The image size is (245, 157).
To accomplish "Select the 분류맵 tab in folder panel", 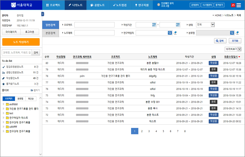I will (x=20, y=99).
